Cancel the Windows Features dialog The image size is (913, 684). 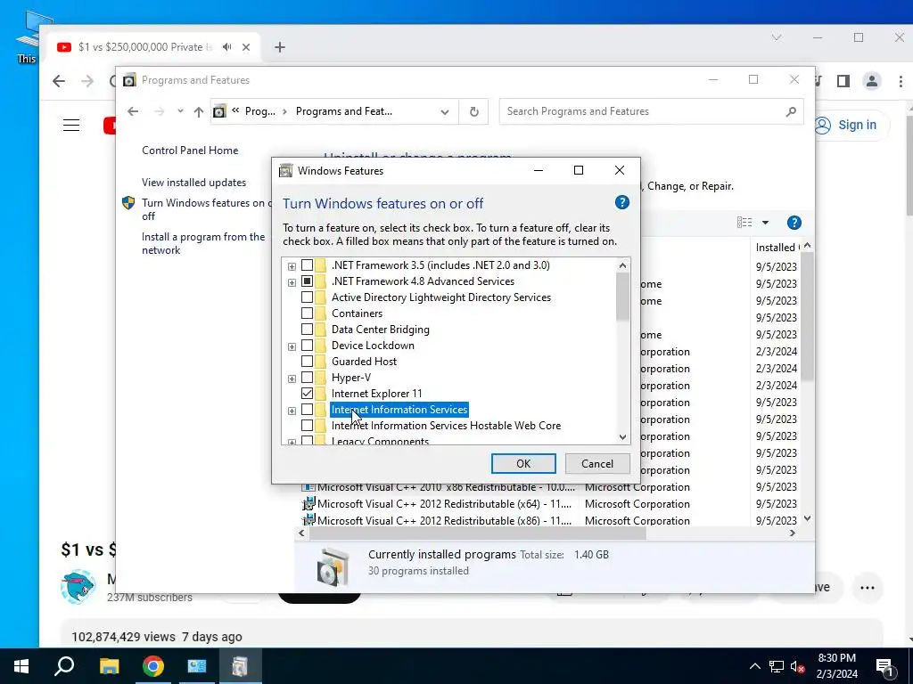point(597,463)
